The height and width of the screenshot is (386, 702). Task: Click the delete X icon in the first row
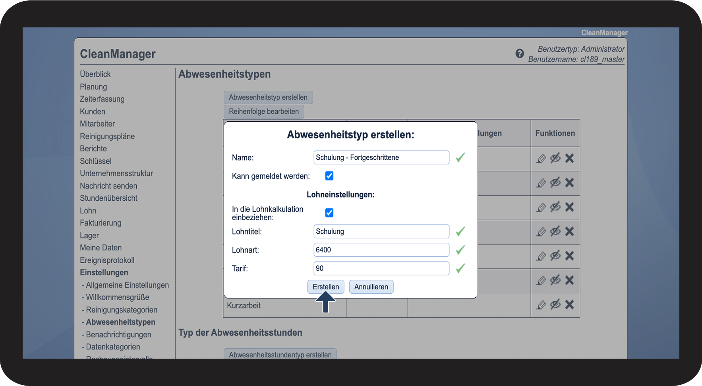point(569,159)
